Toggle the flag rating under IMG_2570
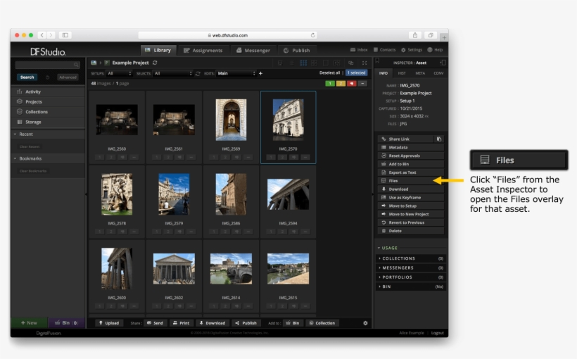 tap(293, 157)
